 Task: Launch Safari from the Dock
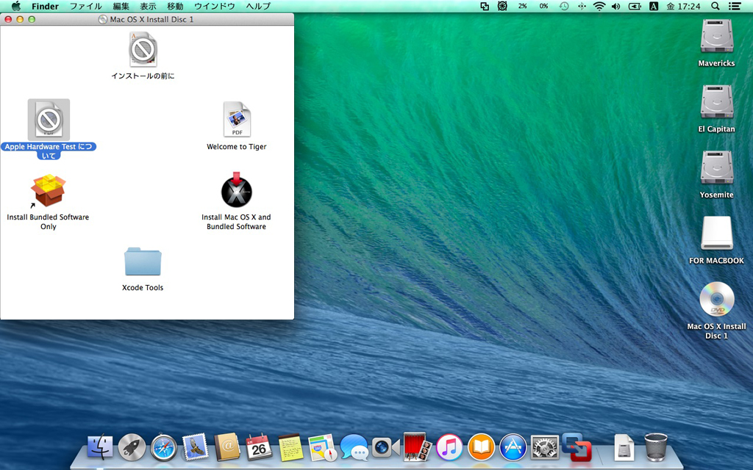[164, 447]
